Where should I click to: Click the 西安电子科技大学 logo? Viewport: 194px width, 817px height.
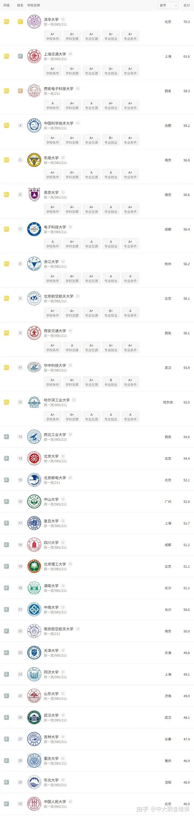34,91
